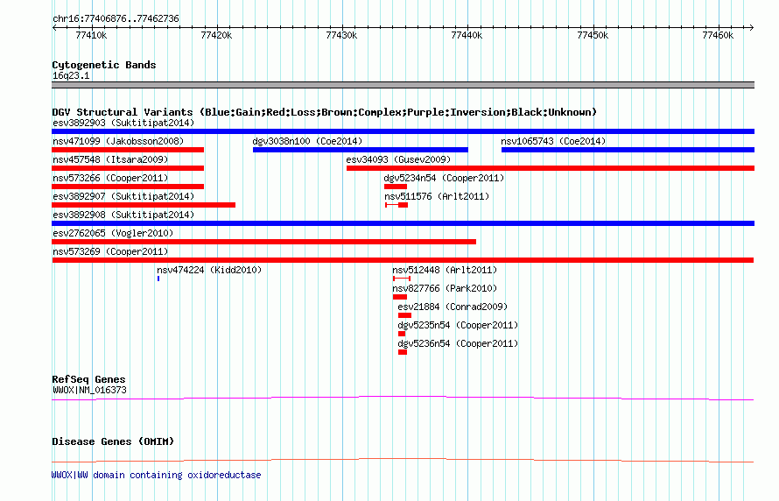Click esv3892907 (Suktitipat2014) label

123,196
